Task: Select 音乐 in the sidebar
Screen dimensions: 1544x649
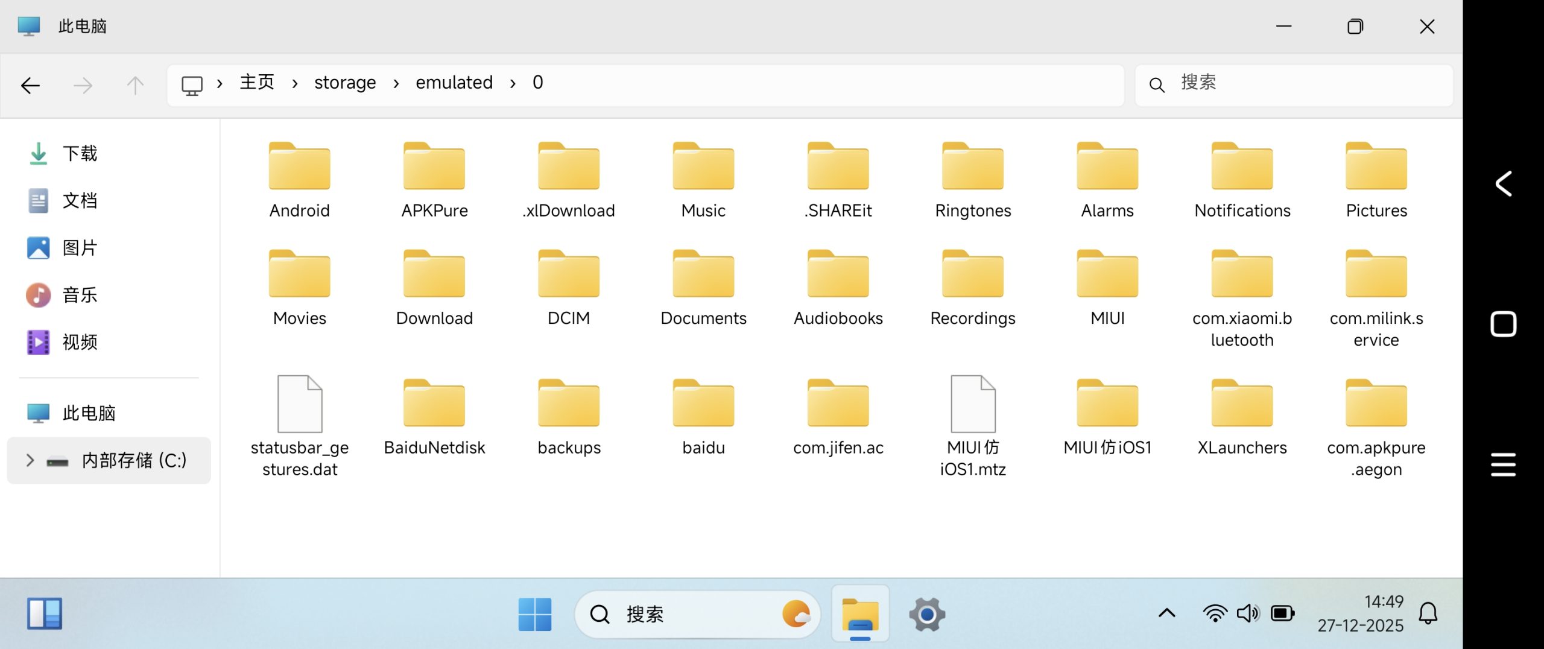Action: [79, 295]
